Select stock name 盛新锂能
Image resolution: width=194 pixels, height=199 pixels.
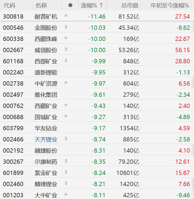tap(46, 72)
